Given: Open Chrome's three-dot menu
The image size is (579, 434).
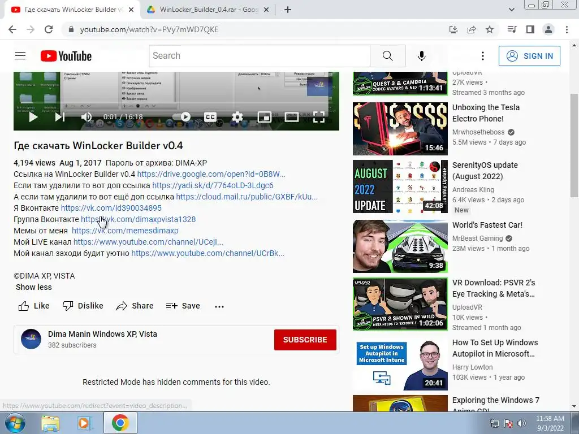Looking at the screenshot, I should click(x=567, y=29).
